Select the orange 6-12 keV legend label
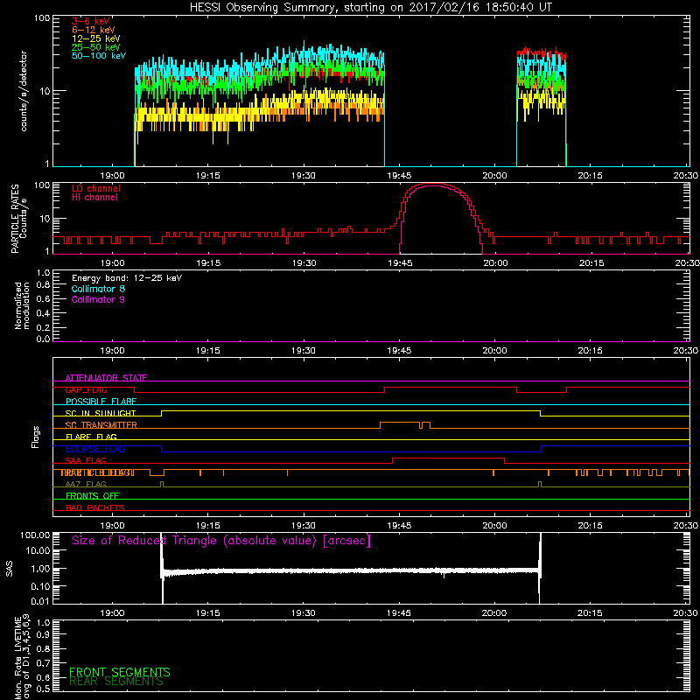The width and height of the screenshot is (700, 700). pos(94,30)
